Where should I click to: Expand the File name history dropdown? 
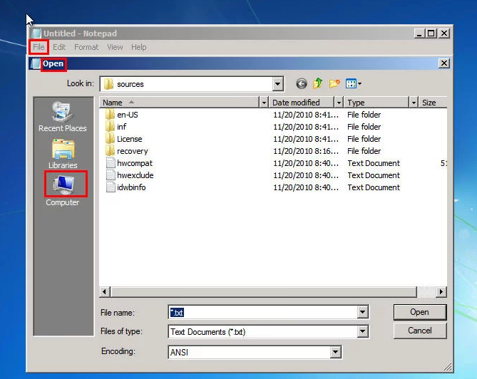(362, 312)
